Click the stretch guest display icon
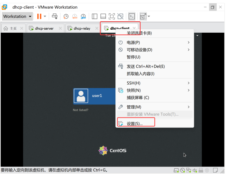 pos(143,16)
